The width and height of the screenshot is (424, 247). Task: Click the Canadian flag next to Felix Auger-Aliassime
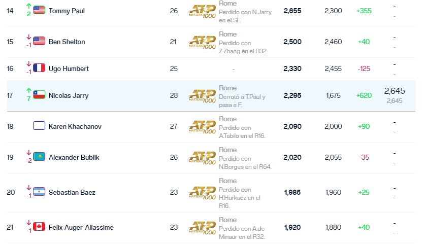(39, 227)
